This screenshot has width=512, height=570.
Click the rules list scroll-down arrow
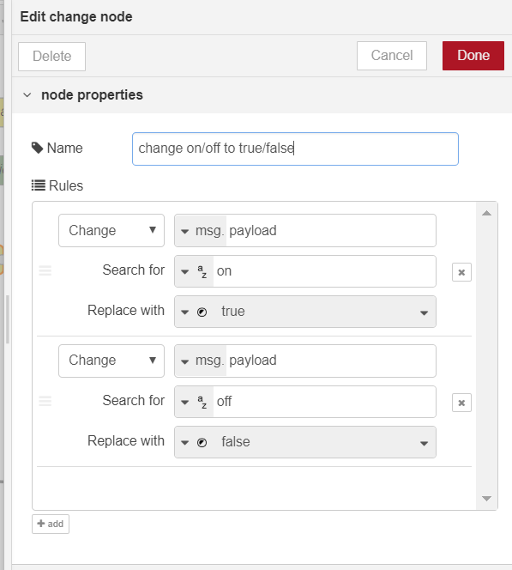coord(486,499)
